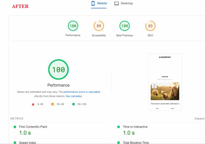This screenshot has height=144, width=205.
Task: Click the Time to Interactive metric label
Action: pos(135,127)
